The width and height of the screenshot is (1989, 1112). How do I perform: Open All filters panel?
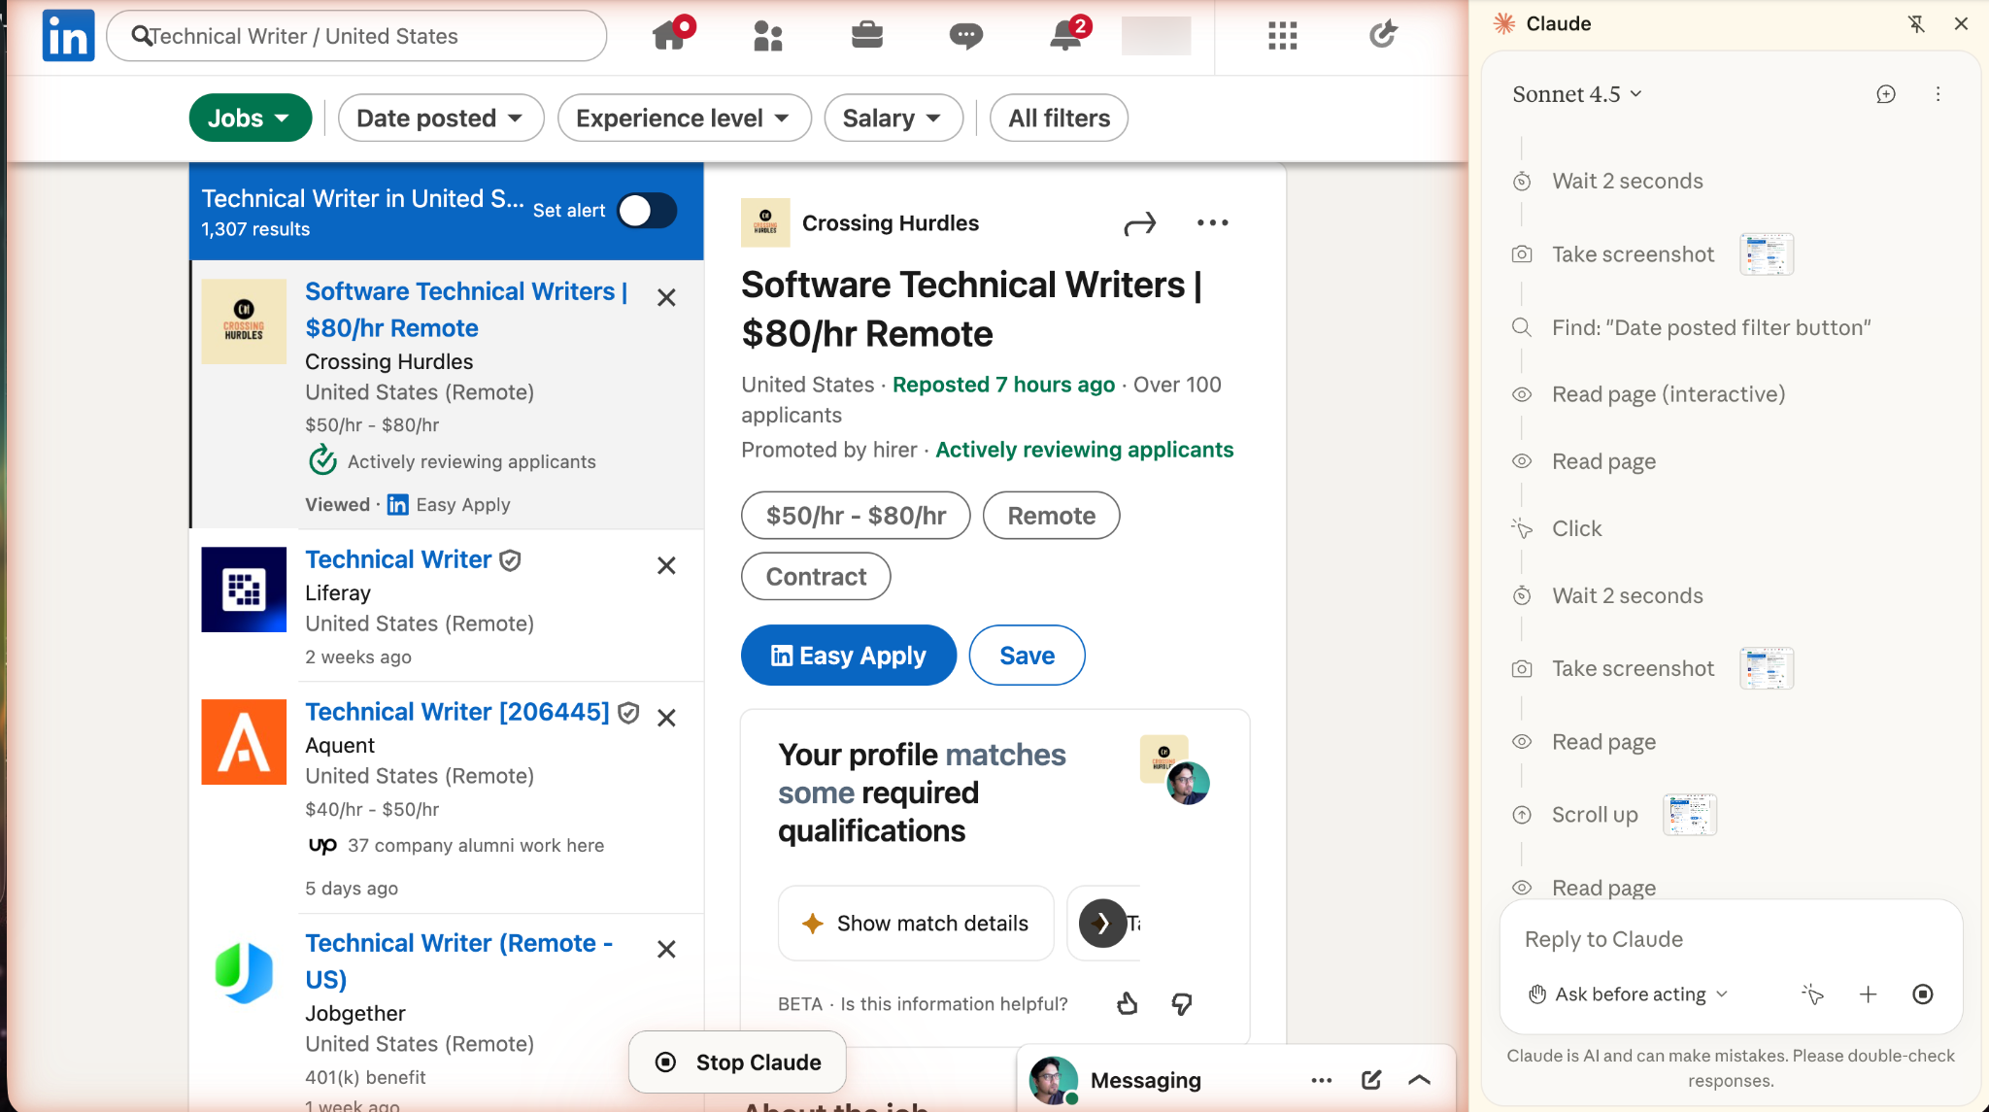(x=1059, y=118)
